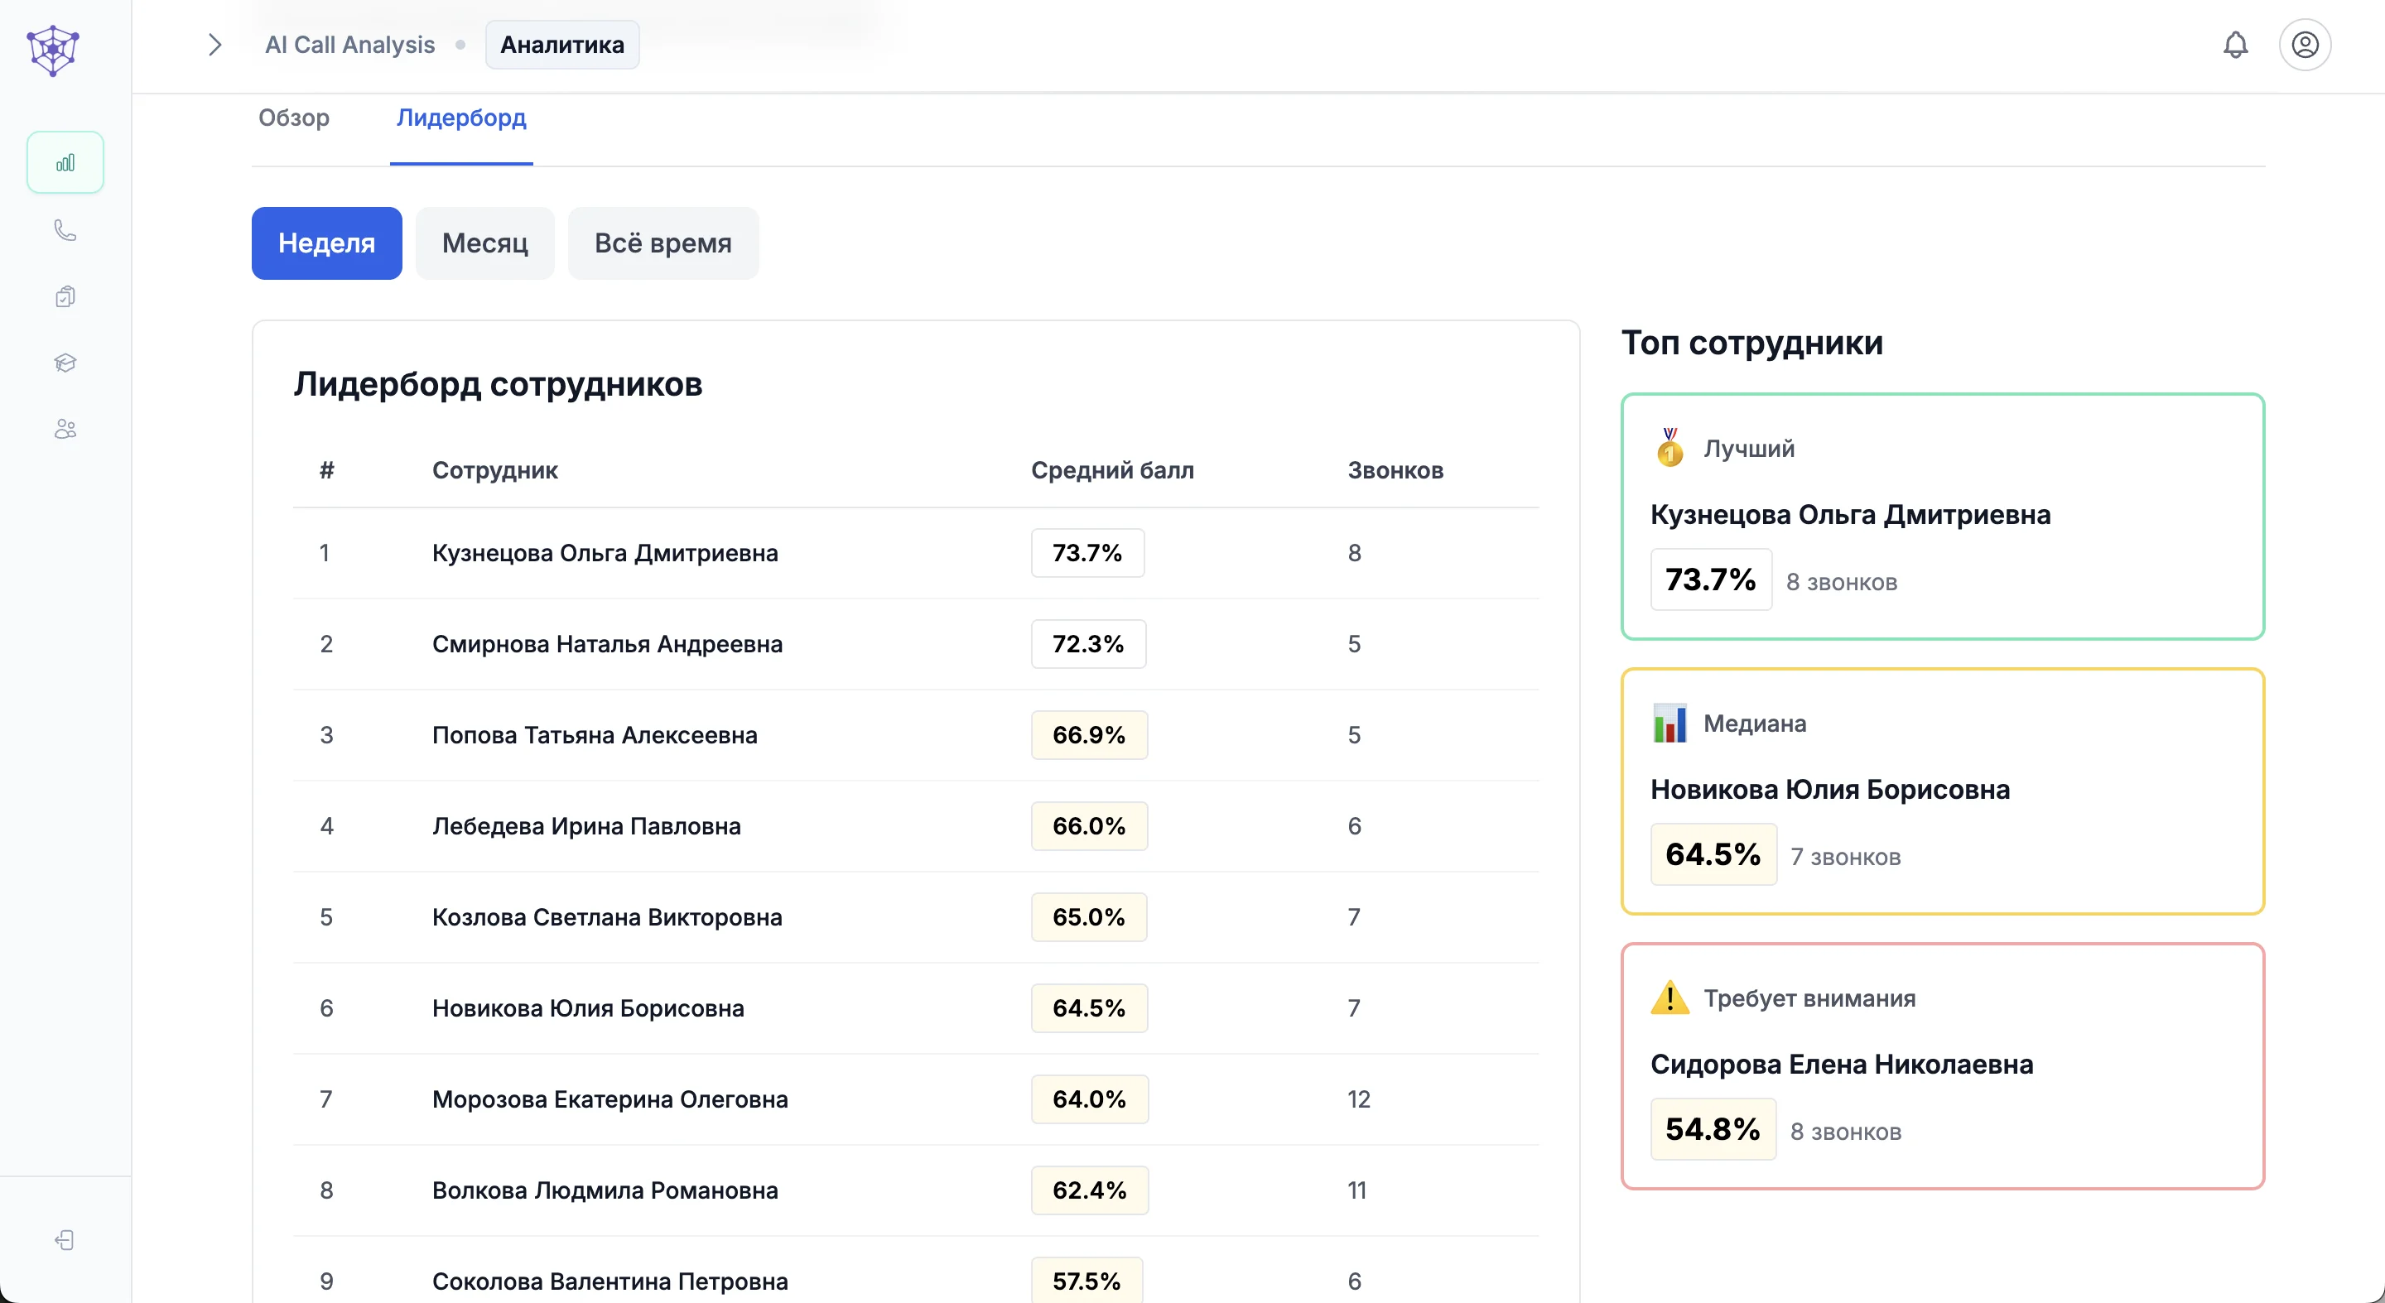Image resolution: width=2385 pixels, height=1303 pixels.
Task: Switch period filter to Всё время
Action: click(662, 243)
